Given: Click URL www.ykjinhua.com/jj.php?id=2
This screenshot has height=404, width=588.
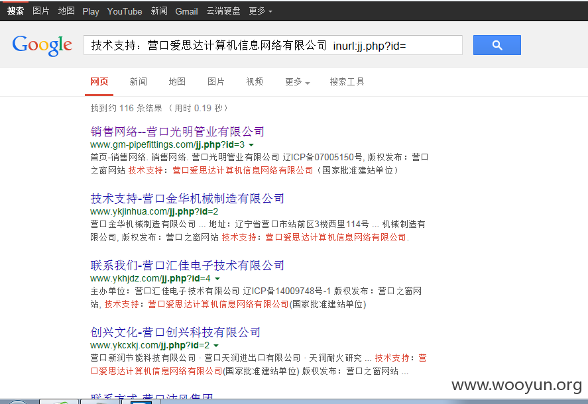Looking at the screenshot, I should pyautogui.click(x=154, y=211).
